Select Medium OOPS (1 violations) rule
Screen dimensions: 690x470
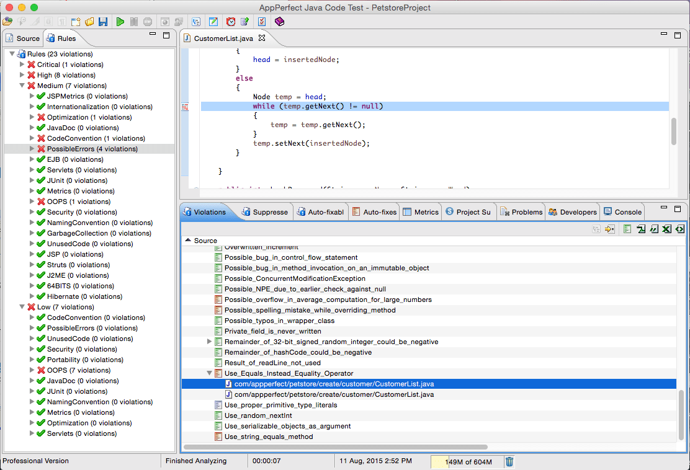[x=79, y=202]
